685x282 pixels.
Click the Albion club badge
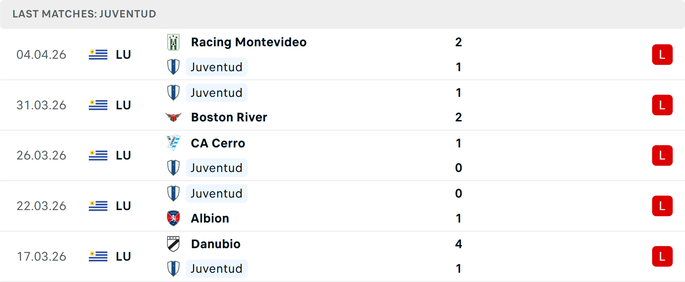(x=173, y=218)
